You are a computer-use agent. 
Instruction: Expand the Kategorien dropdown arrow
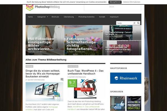(48, 17)
